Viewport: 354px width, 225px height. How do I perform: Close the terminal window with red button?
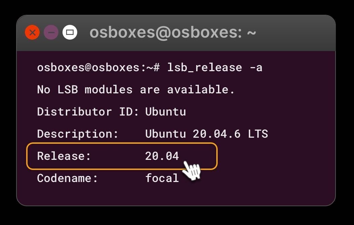coord(32,33)
